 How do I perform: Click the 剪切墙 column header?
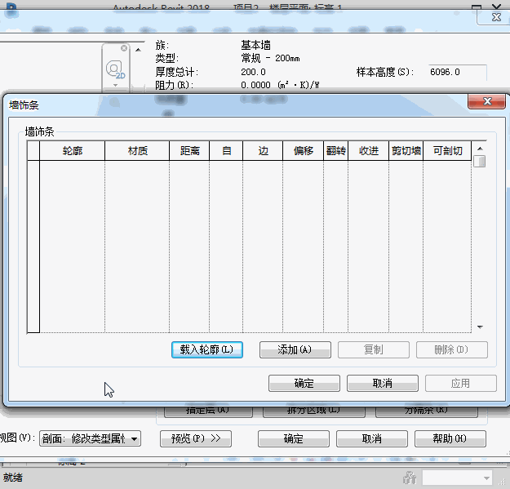click(x=406, y=151)
